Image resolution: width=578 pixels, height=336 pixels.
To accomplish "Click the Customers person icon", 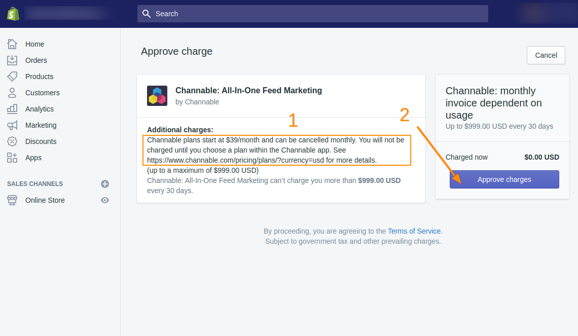I will click(x=12, y=93).
